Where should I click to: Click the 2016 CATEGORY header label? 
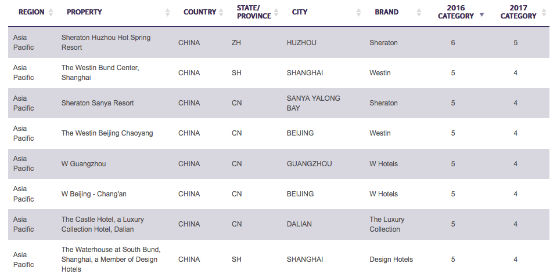tap(456, 12)
